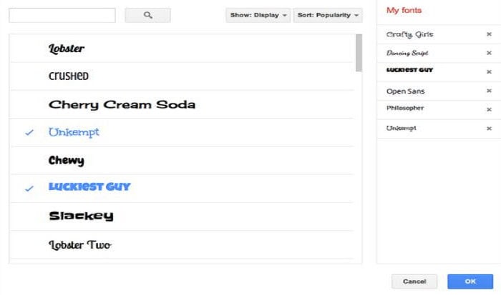Remove Luckiest Guy from My fonts

tap(489, 71)
